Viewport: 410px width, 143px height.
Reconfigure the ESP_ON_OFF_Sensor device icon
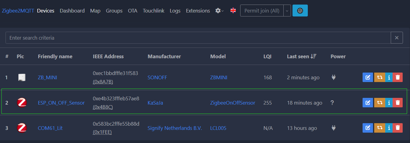pos(379,103)
